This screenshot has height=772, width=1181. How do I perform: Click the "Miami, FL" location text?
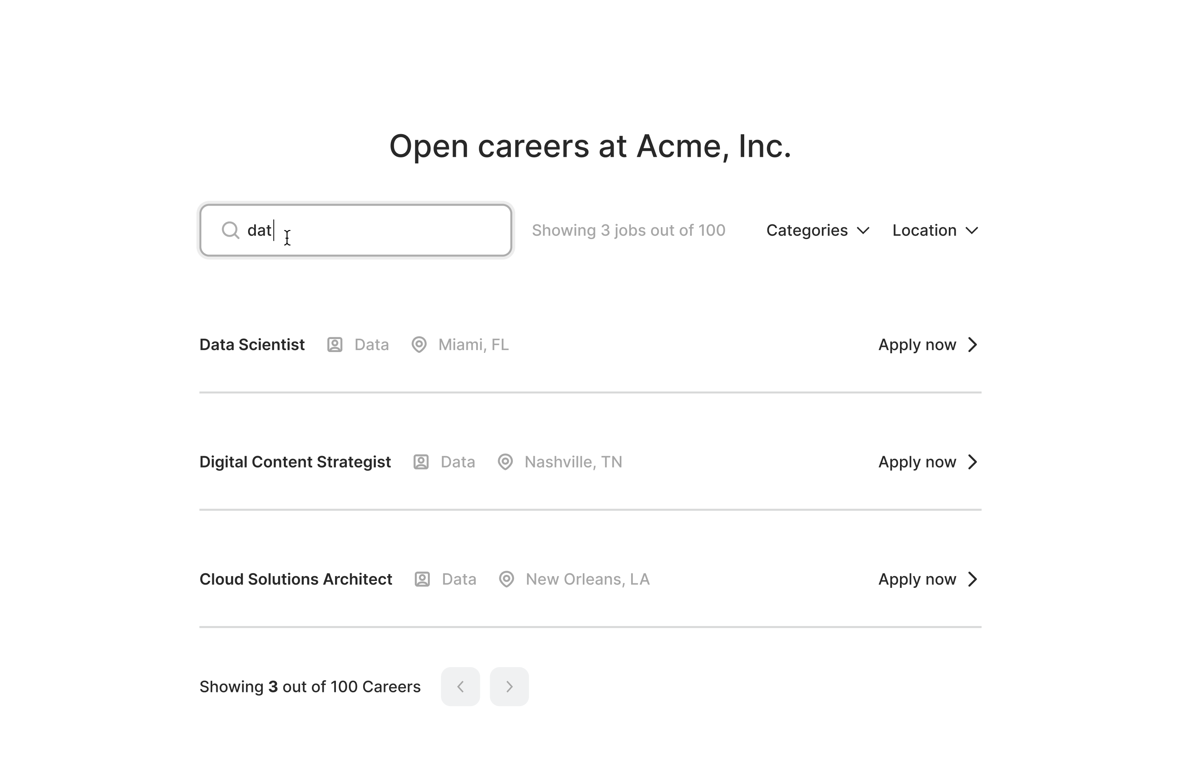(x=473, y=344)
